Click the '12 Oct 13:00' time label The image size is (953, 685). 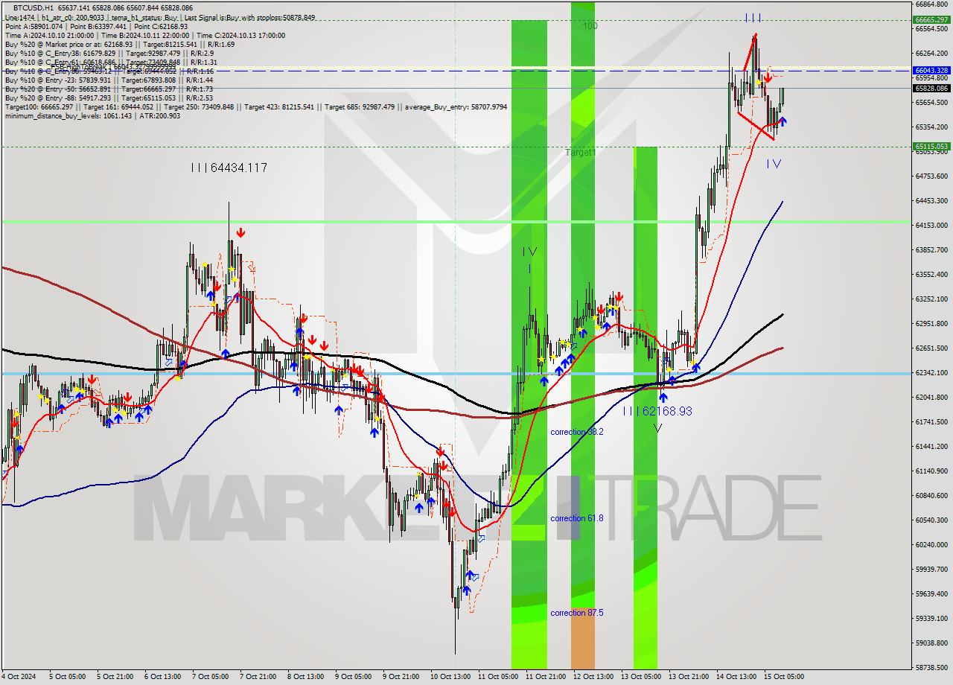coord(593,677)
